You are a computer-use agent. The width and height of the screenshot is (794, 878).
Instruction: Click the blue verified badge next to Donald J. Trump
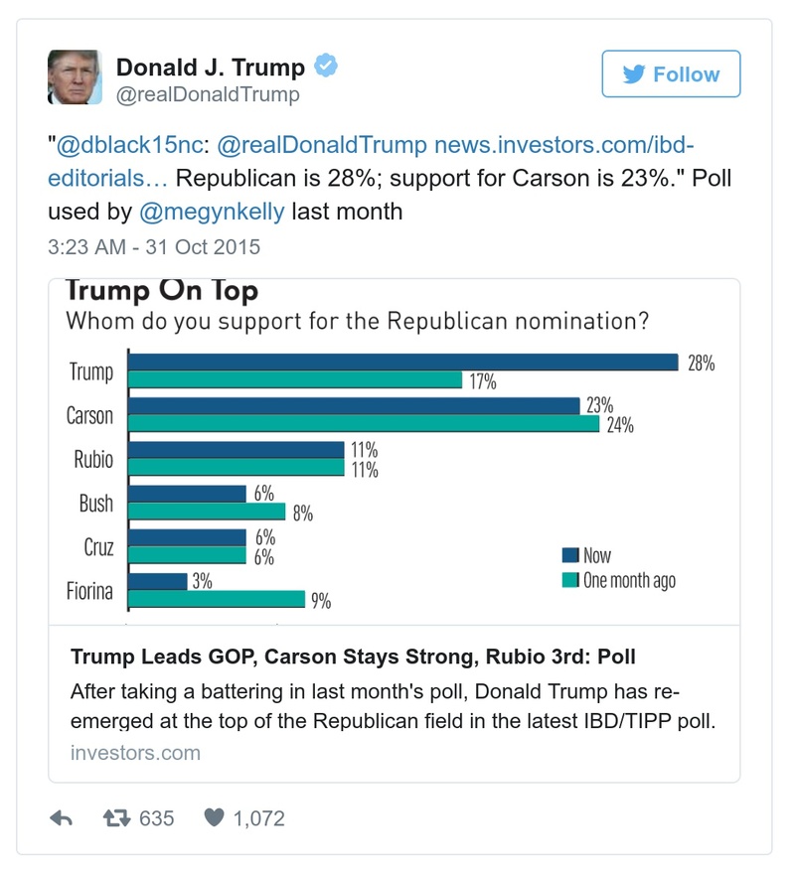click(321, 68)
